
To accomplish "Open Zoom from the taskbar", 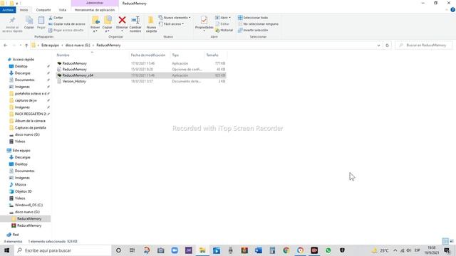I will click(x=175, y=250).
